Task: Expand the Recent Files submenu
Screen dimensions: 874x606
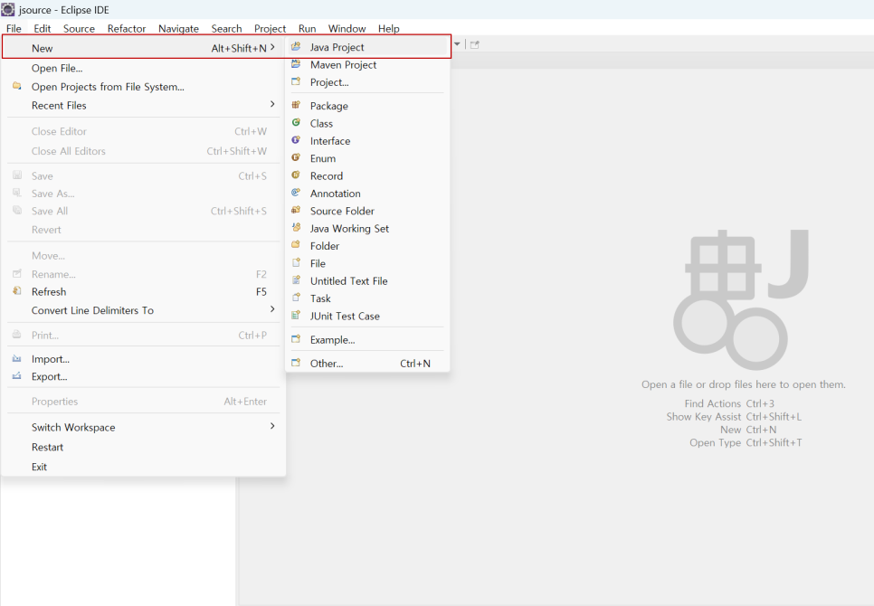Action: [x=272, y=104]
